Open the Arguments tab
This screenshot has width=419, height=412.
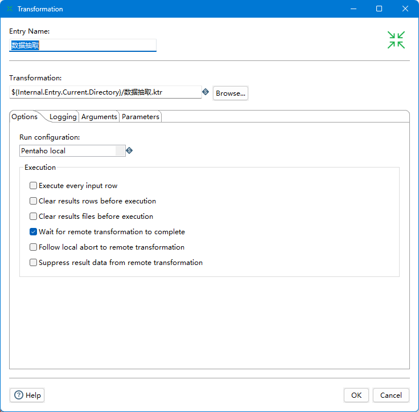pyautogui.click(x=99, y=117)
